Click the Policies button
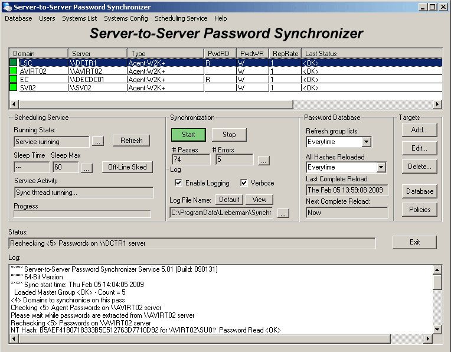 click(x=419, y=210)
